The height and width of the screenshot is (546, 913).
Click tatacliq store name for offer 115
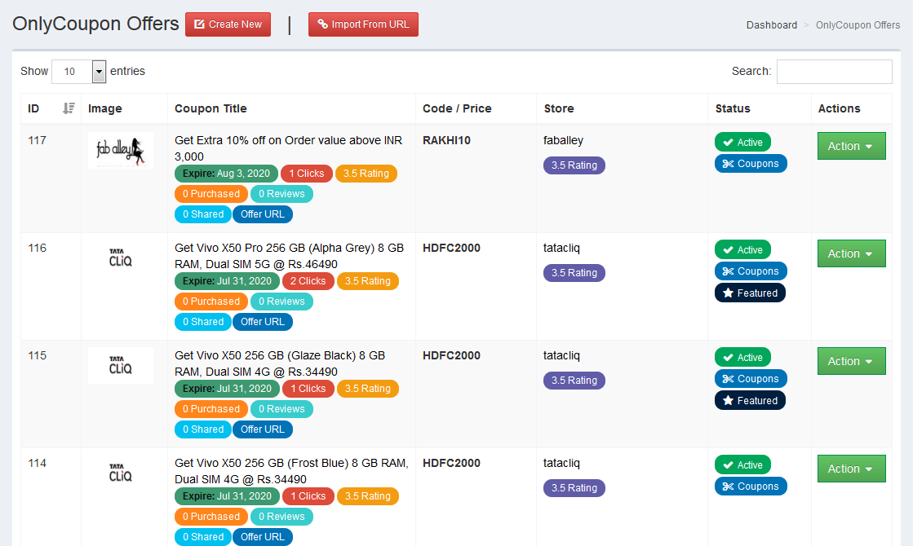(x=561, y=355)
